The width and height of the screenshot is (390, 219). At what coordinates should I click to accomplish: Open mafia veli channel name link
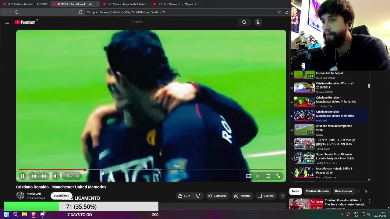click(x=34, y=194)
